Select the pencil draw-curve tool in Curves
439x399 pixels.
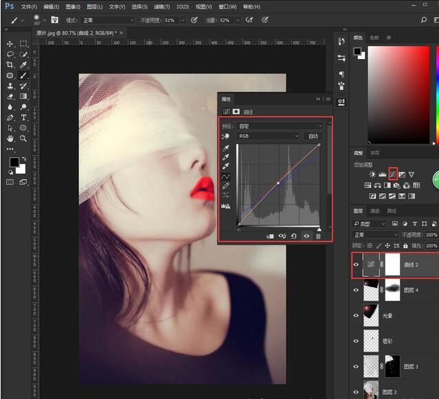point(226,185)
